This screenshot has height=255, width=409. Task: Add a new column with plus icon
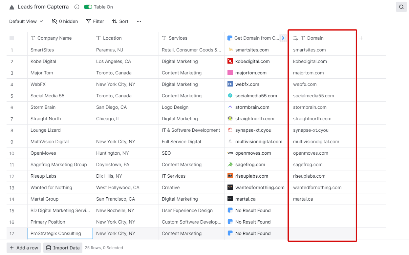pyautogui.click(x=361, y=38)
